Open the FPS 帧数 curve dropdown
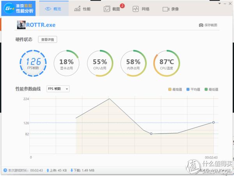The image size is (234, 176). click(58, 89)
